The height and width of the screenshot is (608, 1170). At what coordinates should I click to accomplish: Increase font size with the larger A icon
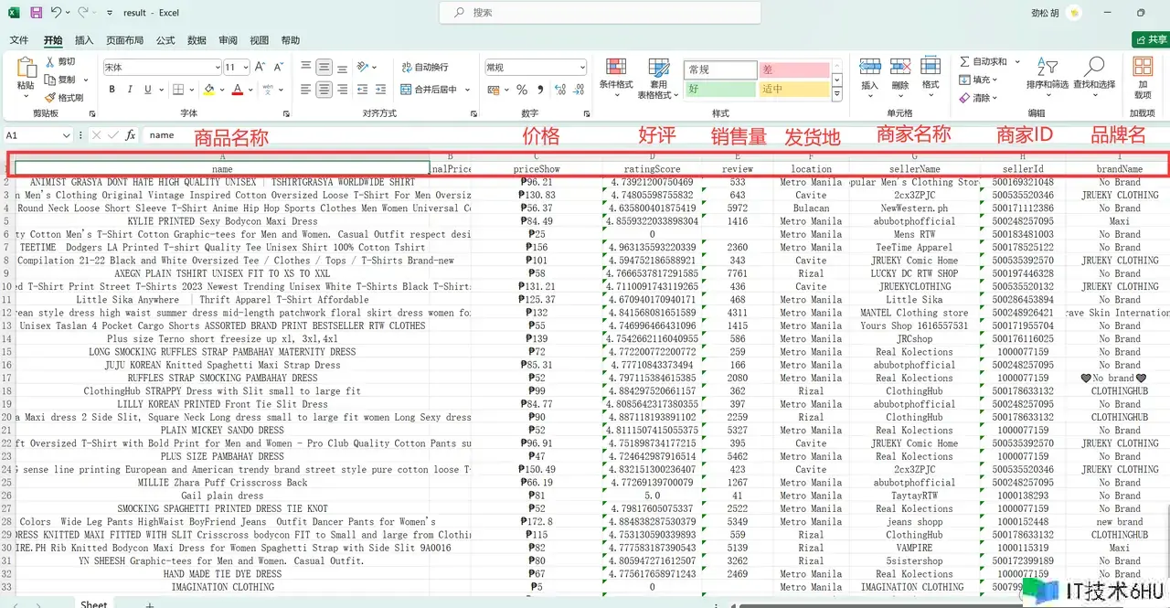260,67
